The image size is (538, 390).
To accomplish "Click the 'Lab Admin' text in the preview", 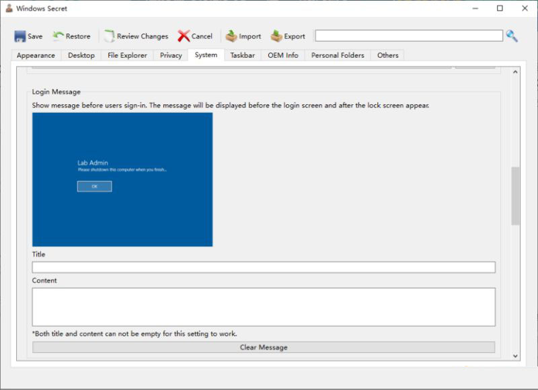I will point(93,163).
